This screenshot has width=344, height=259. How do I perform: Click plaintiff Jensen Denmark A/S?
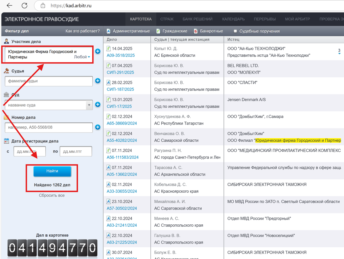[x=247, y=100]
